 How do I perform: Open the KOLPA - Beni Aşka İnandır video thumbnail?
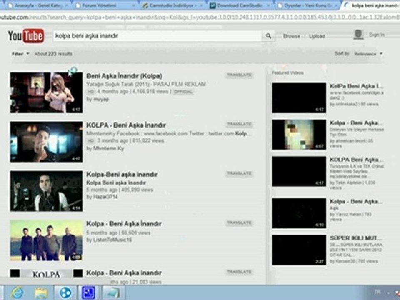[46, 142]
